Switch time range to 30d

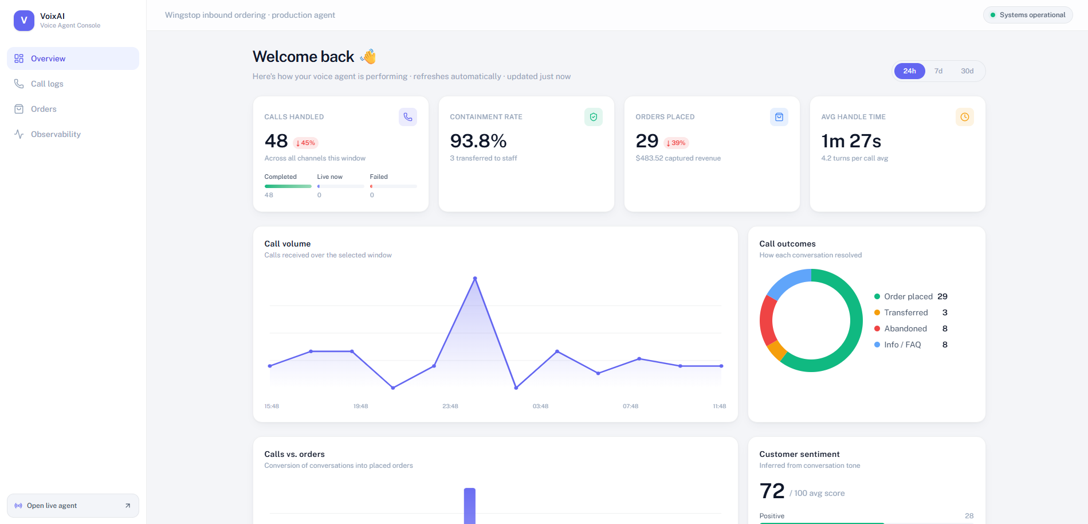[967, 71]
